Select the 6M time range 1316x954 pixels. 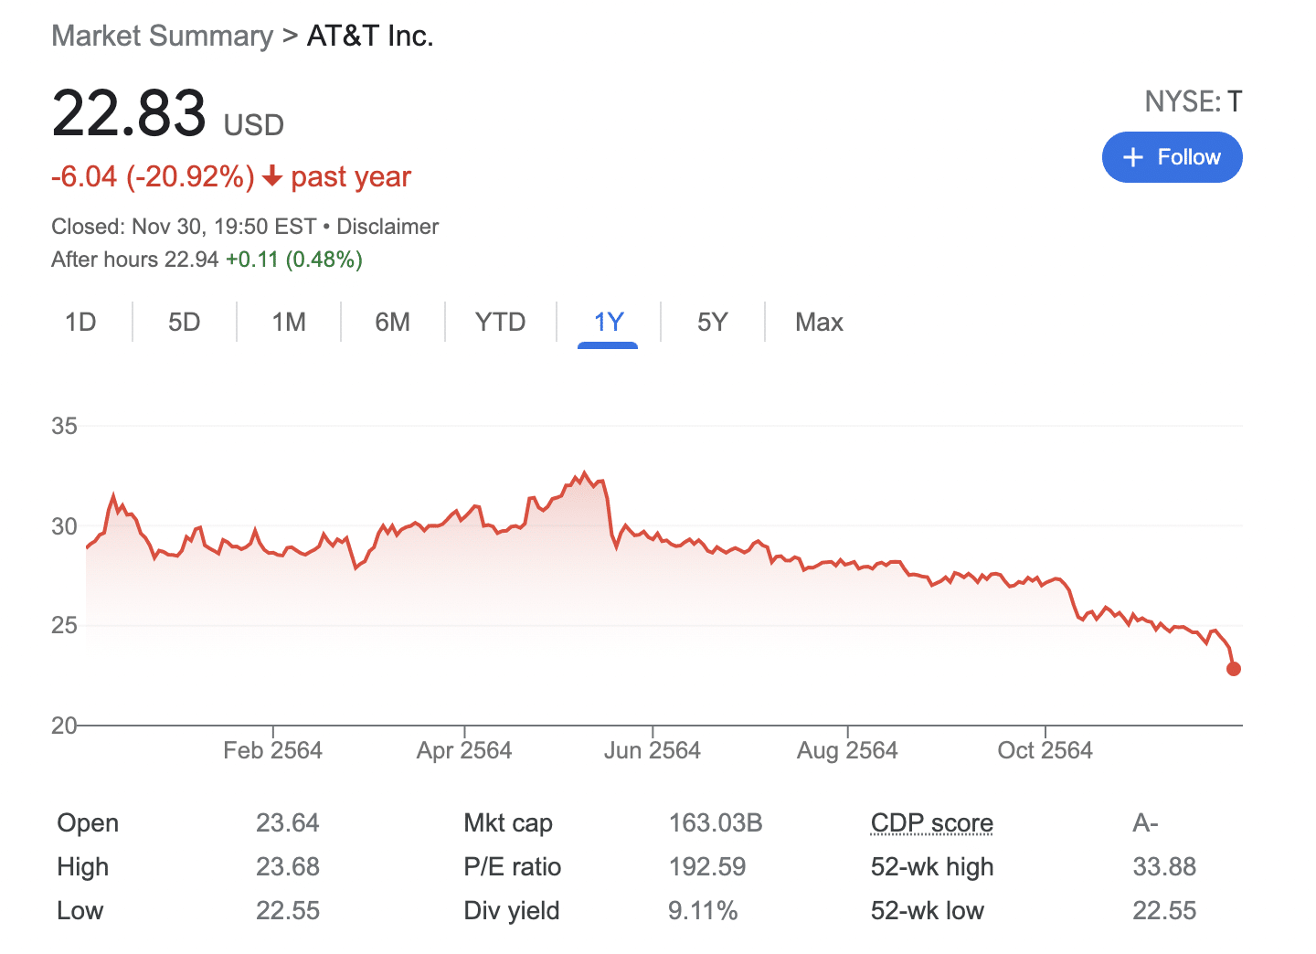(392, 322)
